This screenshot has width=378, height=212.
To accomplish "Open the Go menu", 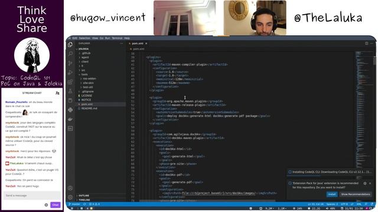I will point(102,38).
